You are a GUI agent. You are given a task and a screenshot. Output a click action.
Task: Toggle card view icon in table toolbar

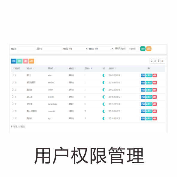(159, 61)
